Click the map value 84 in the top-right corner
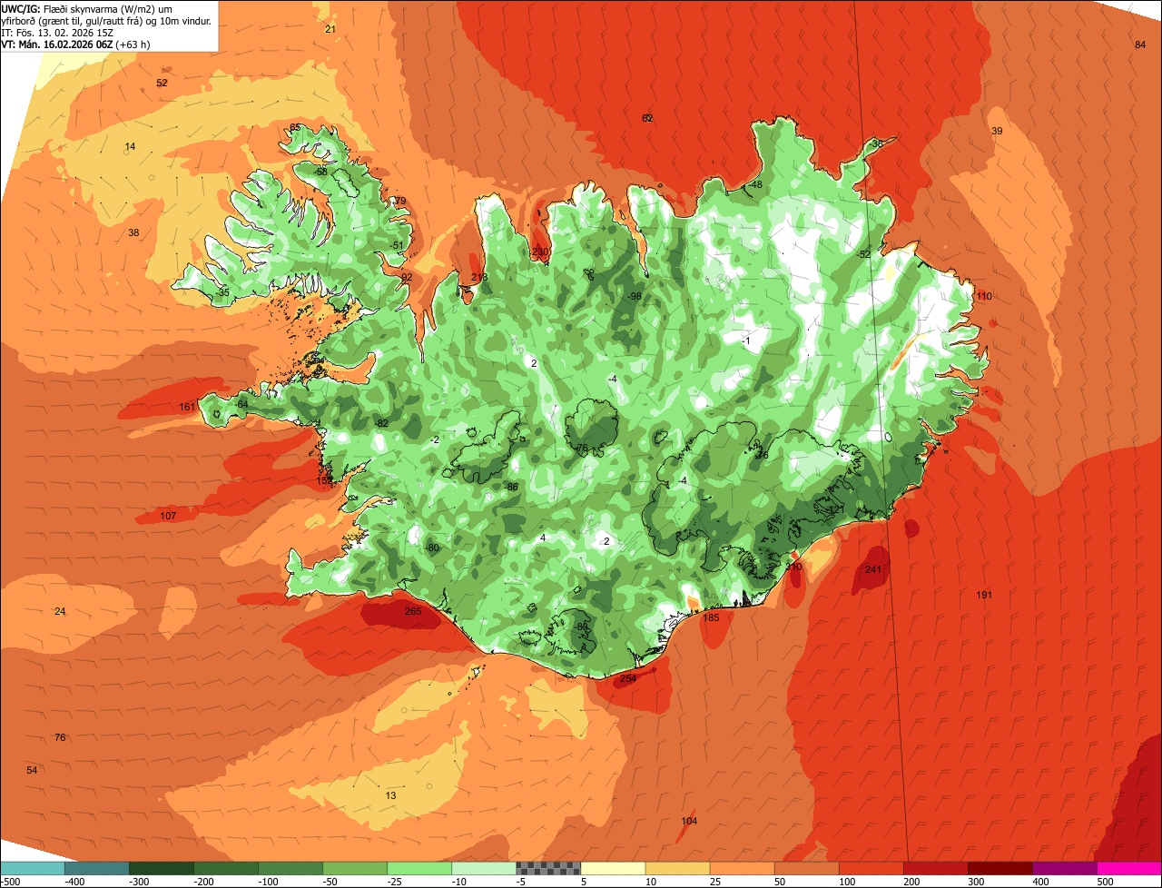Screen dimensions: 1162x888 (1140, 44)
